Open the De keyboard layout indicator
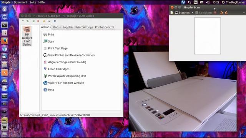 pyautogui.click(x=196, y=2)
